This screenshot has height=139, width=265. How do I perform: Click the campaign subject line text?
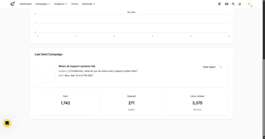98,71
